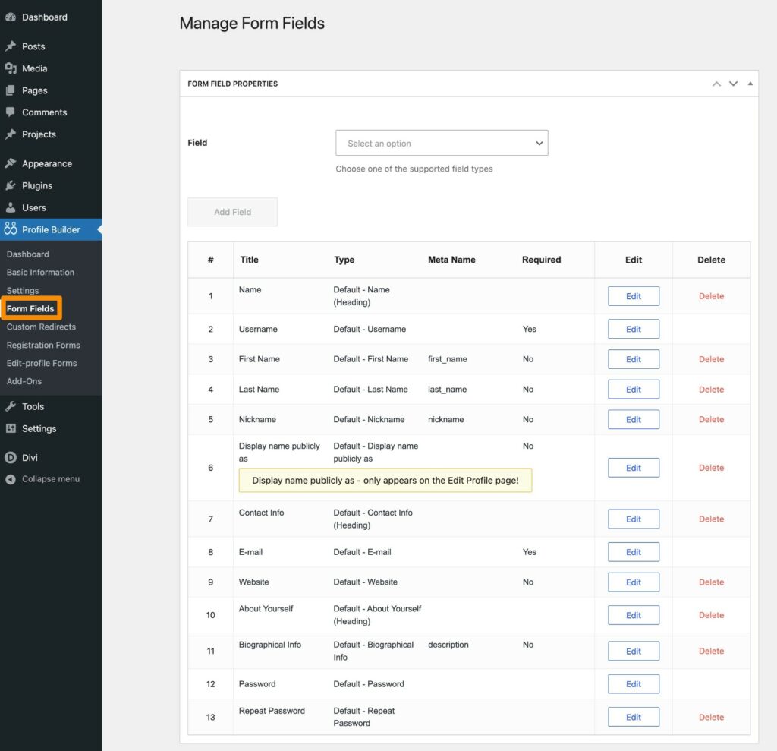Open Custom Redirects submenu item
The height and width of the screenshot is (751, 777).
[41, 327]
